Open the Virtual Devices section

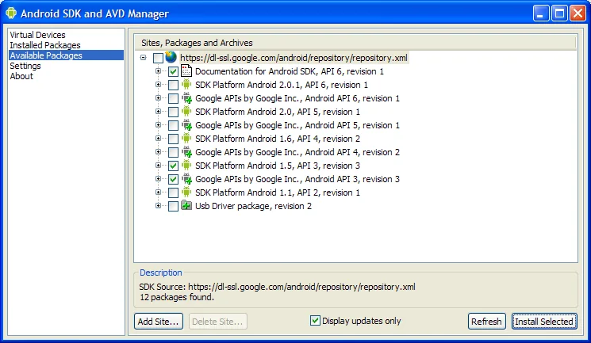point(37,35)
